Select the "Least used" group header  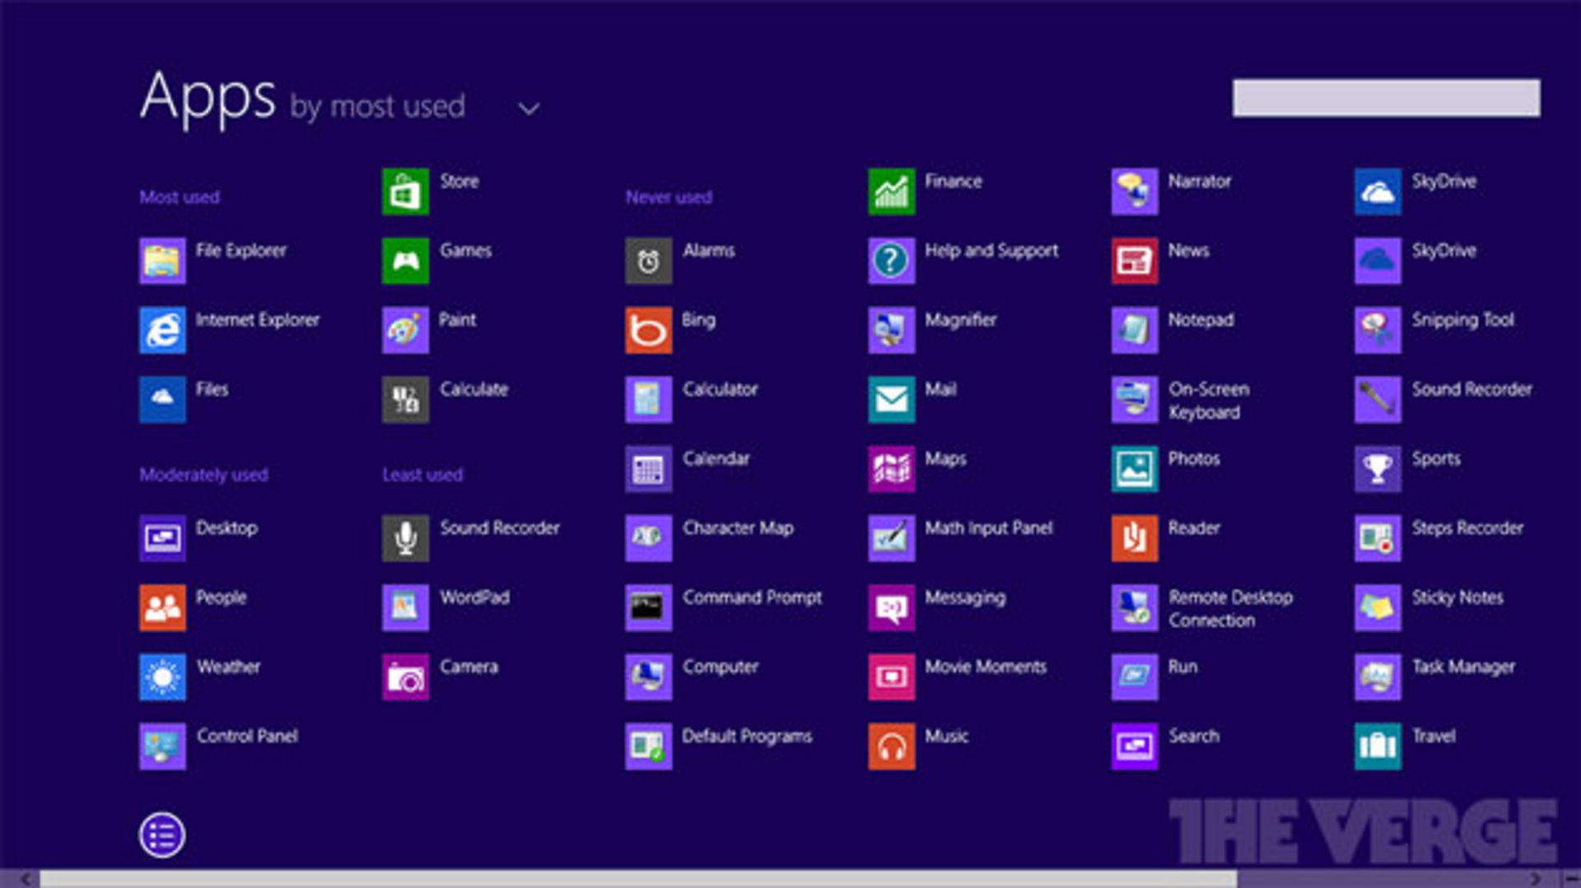coord(422,475)
